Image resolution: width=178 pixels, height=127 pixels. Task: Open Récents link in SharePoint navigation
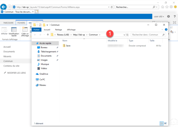point(7,56)
